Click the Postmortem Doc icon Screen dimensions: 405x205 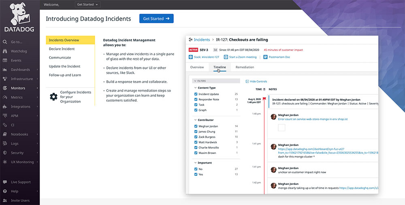coord(265,57)
